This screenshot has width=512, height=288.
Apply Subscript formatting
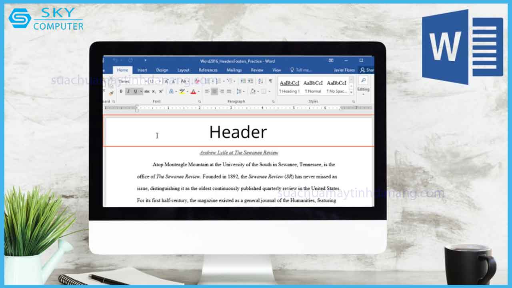point(154,92)
